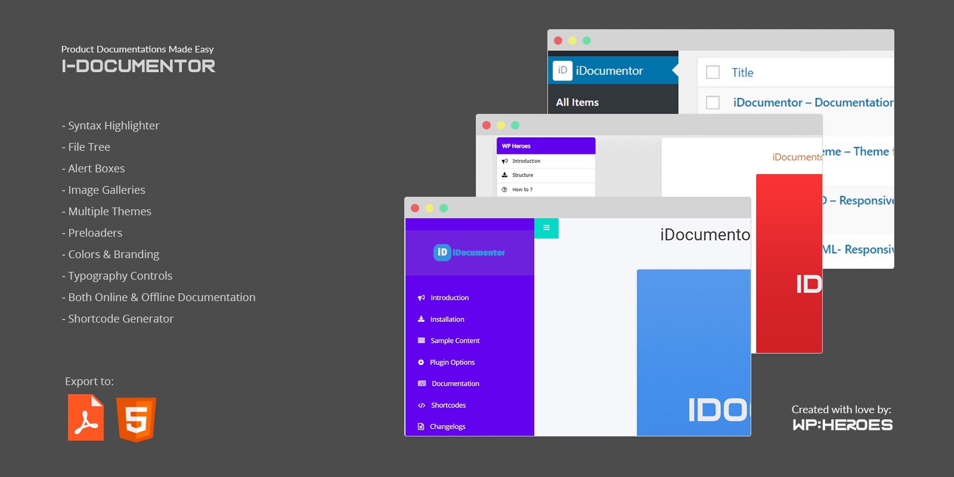The width and height of the screenshot is (954, 477).
Task: Click the HTML5 export icon
Action: point(136,419)
